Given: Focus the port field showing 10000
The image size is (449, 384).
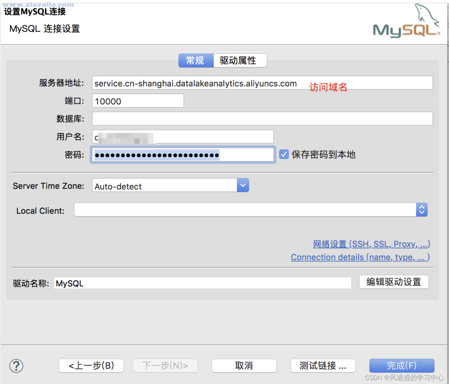Looking at the screenshot, I should [x=138, y=101].
